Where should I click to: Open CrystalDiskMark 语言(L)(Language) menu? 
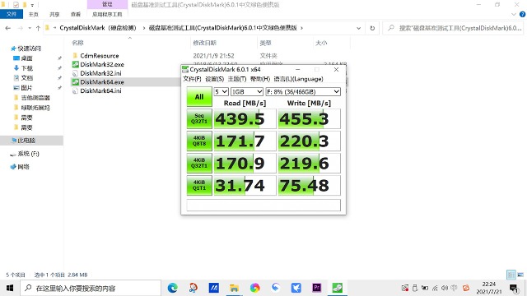tap(298, 79)
